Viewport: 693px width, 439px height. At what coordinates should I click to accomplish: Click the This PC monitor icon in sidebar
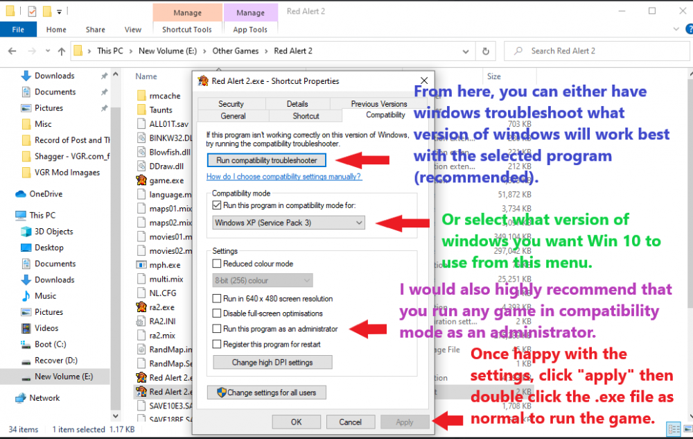[x=21, y=215]
